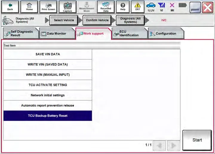The image size is (215, 154).
Task: Open the ECU Identification tab
Action: coord(130,33)
